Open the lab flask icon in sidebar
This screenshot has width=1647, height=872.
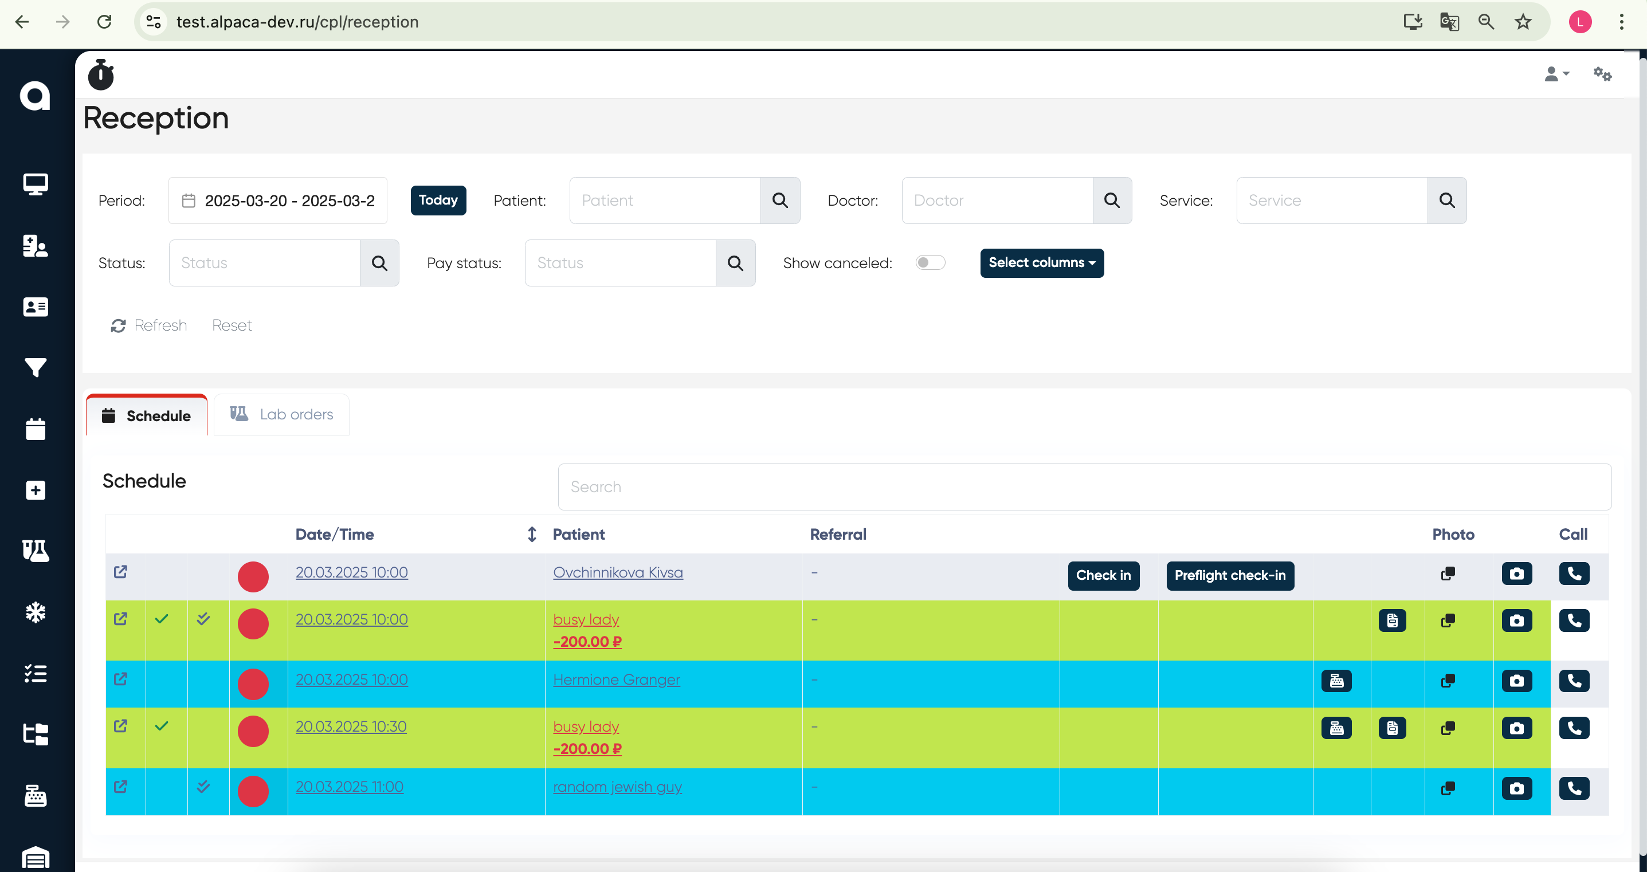(35, 551)
